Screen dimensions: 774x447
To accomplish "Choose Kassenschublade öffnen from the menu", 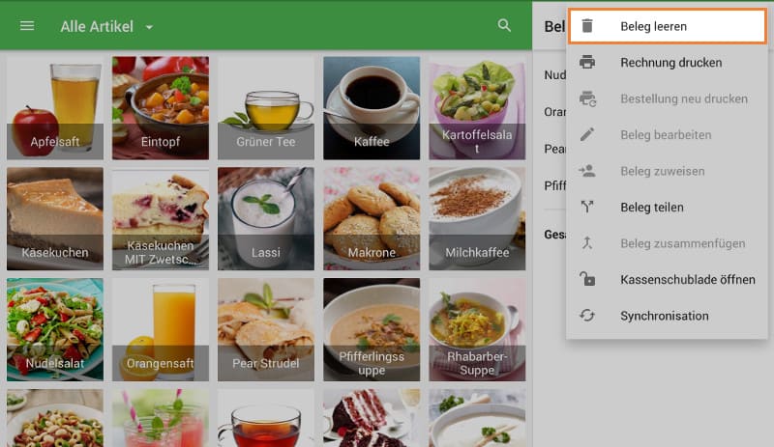I will coord(687,279).
